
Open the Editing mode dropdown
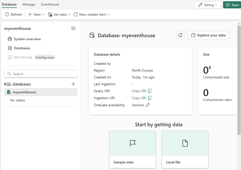[208, 5]
